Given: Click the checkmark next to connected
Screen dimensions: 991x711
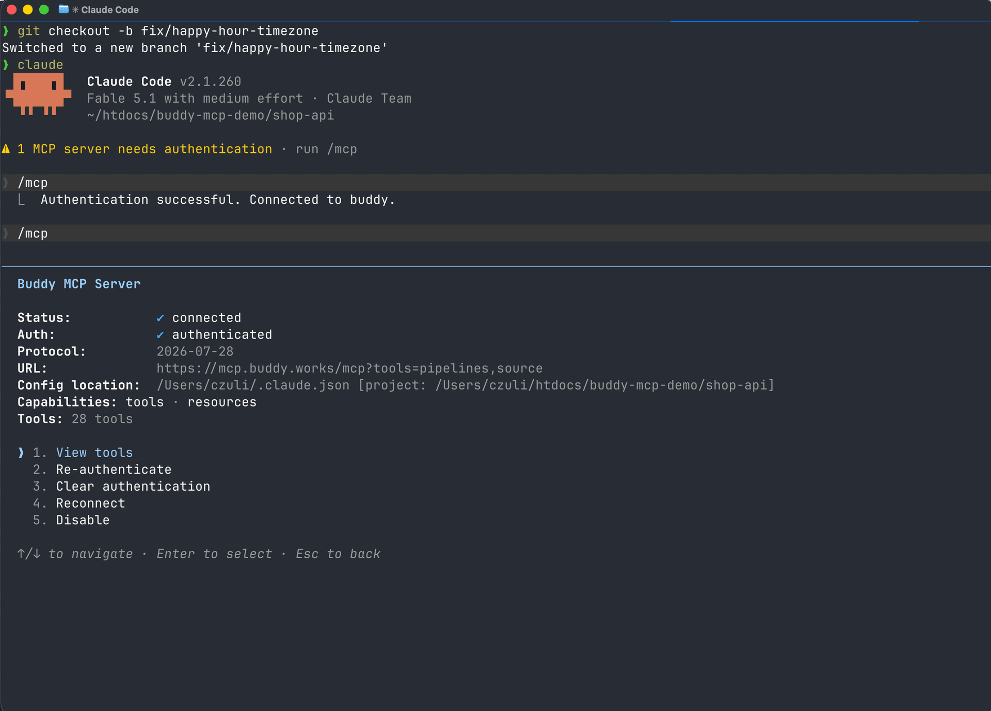Looking at the screenshot, I should (x=160, y=318).
